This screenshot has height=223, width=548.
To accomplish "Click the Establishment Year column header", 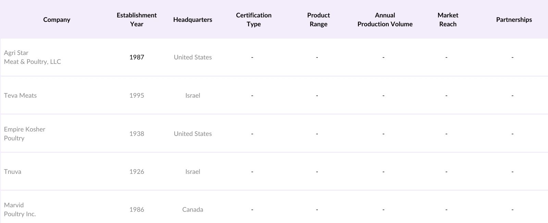I will pos(136,19).
